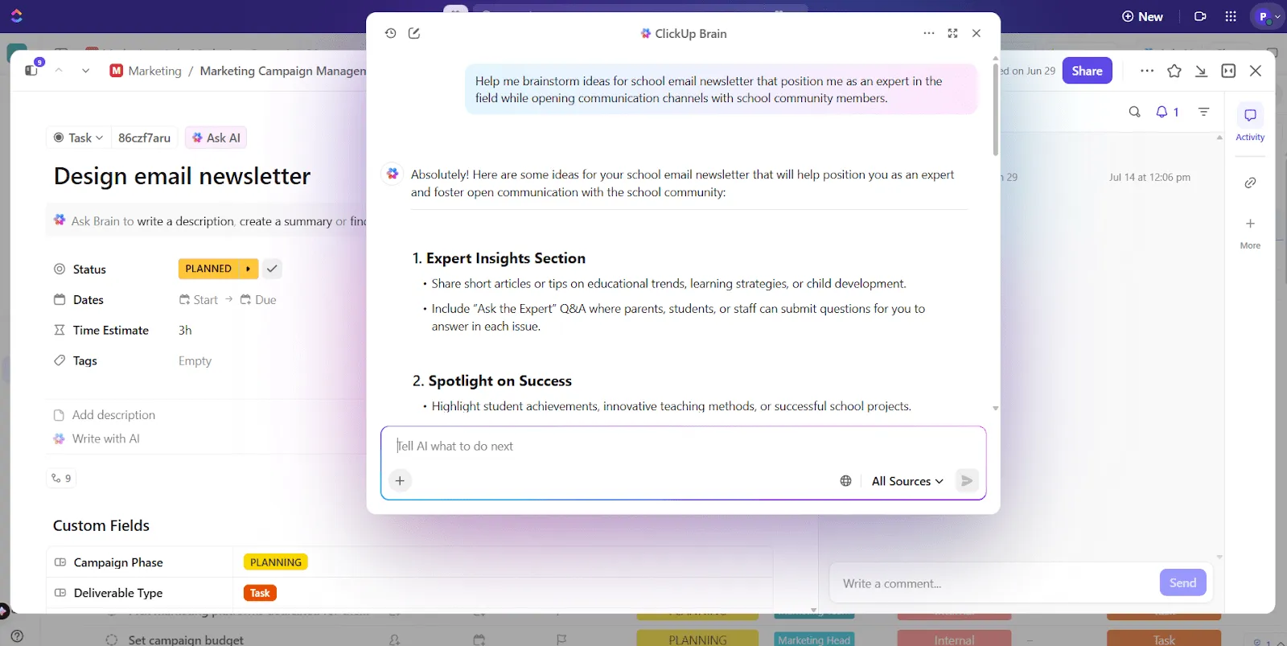Open the 9 subtasks indicator

pyautogui.click(x=61, y=478)
